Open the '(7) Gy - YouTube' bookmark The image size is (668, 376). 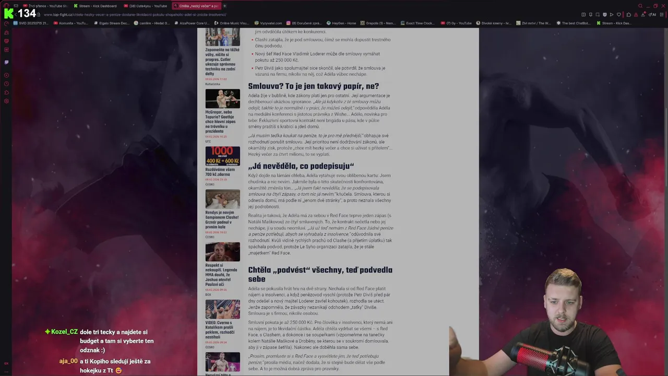[456, 23]
